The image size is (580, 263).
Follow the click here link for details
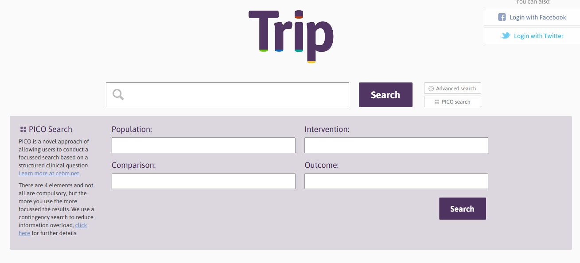pos(81,225)
